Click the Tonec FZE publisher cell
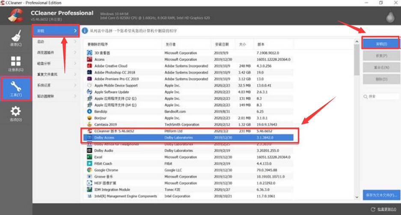Viewport: 401px width, 215px height. (x=172, y=189)
